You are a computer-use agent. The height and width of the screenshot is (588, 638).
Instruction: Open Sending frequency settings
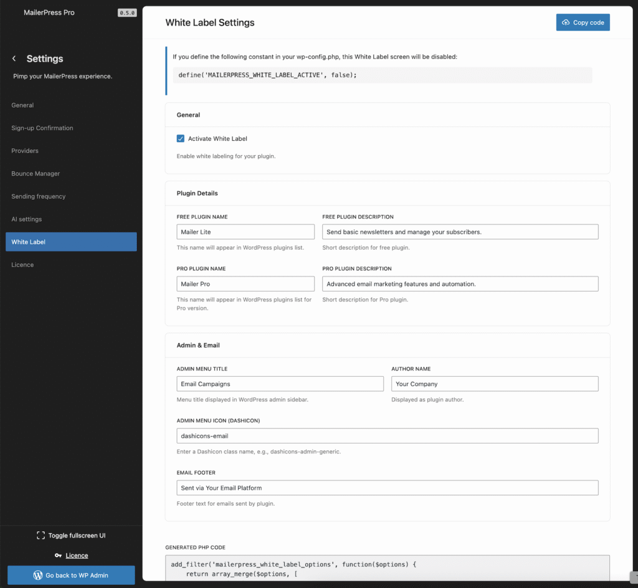point(38,196)
